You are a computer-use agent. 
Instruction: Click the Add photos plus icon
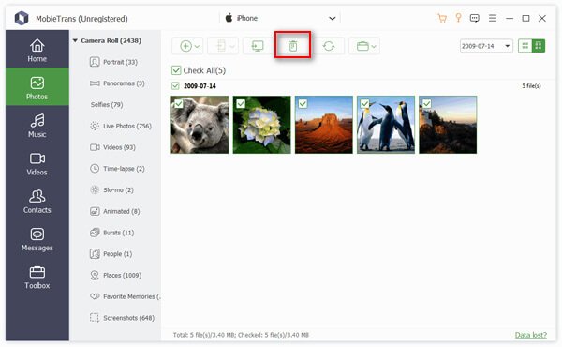pos(185,46)
